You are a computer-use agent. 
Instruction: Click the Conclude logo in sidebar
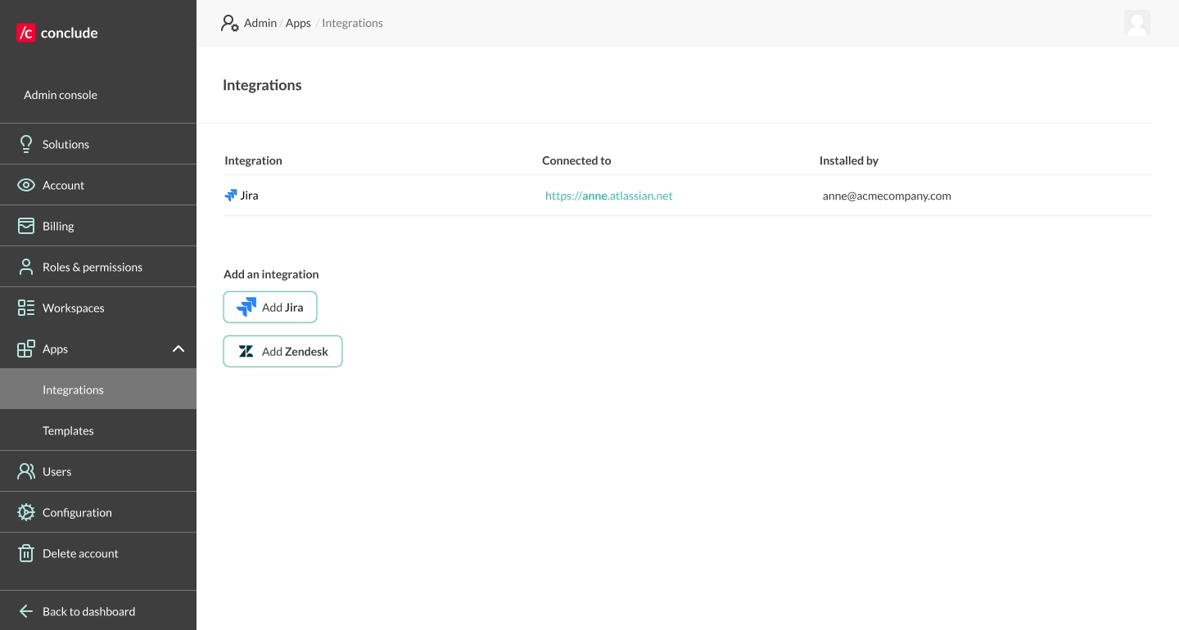click(56, 33)
